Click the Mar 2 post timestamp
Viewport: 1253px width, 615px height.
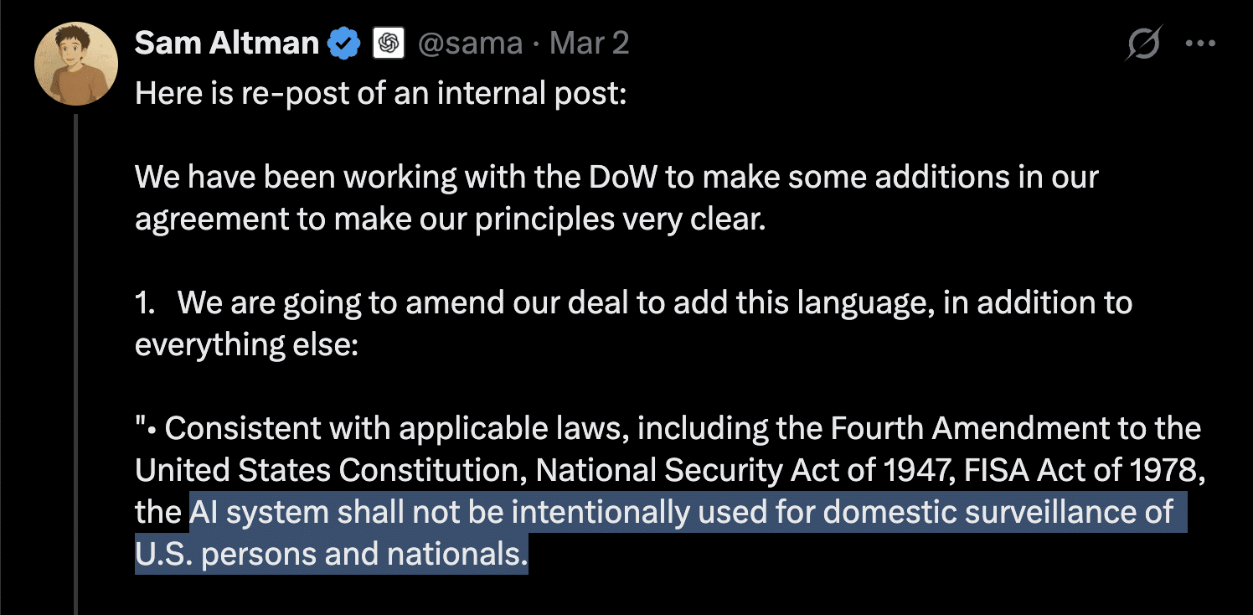tap(589, 44)
